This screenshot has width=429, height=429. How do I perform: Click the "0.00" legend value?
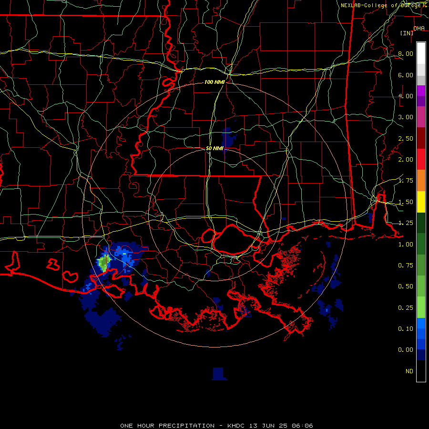tap(406, 350)
